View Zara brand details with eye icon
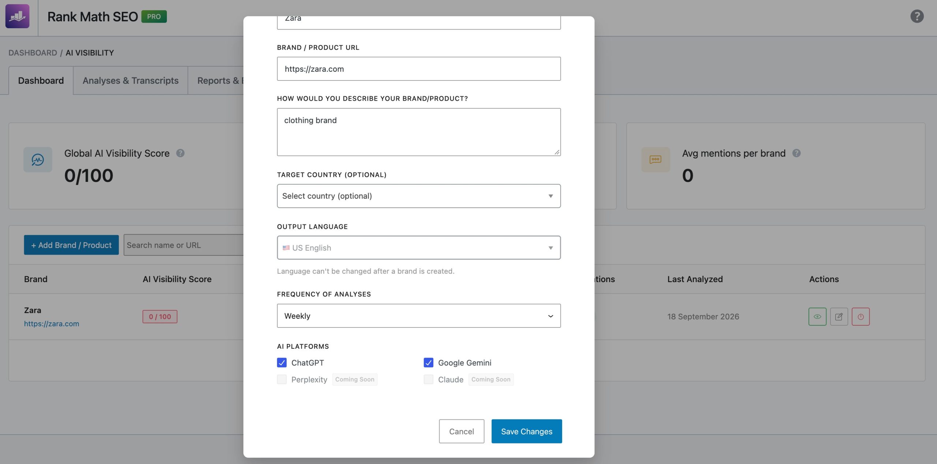 817,317
